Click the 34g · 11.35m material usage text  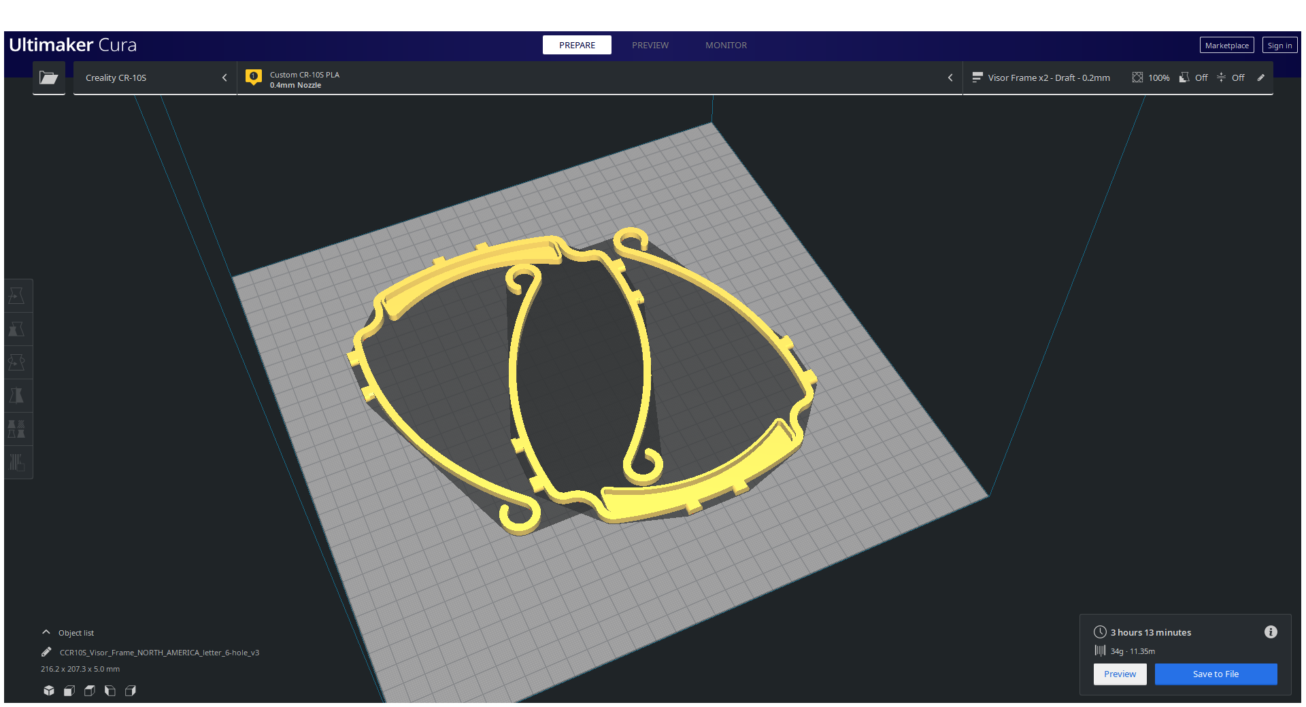pos(1133,651)
